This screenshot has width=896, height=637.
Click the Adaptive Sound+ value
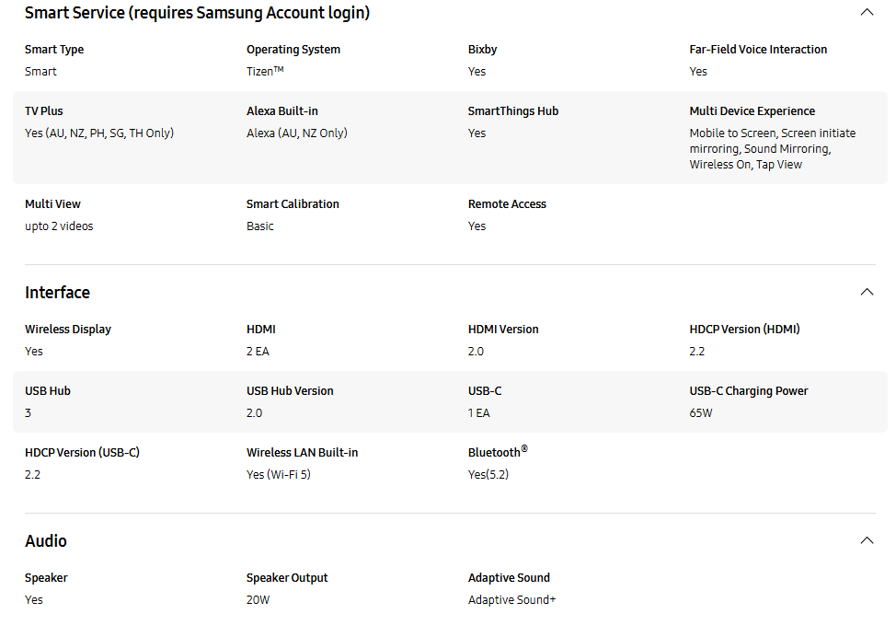click(x=512, y=600)
